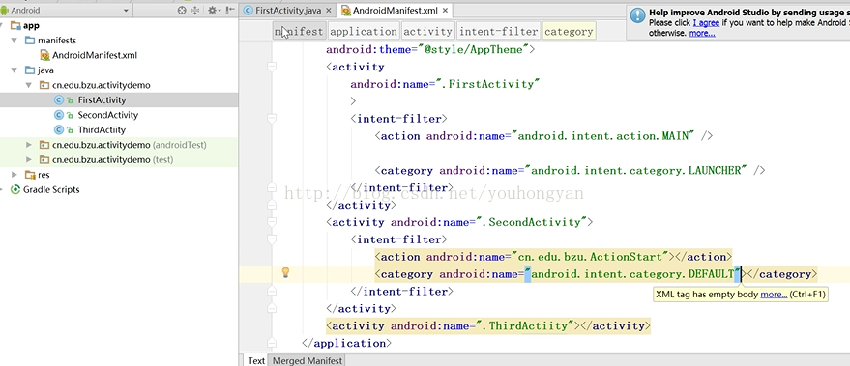The width and height of the screenshot is (850, 366).
Task: Close the FirstActivity.java editor tab
Action: 328,11
